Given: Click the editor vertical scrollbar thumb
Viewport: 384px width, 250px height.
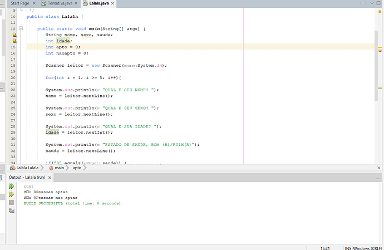Looking at the screenshot, I should 376,66.
